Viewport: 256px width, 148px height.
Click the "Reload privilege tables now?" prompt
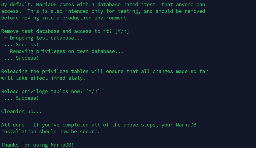(x=42, y=91)
